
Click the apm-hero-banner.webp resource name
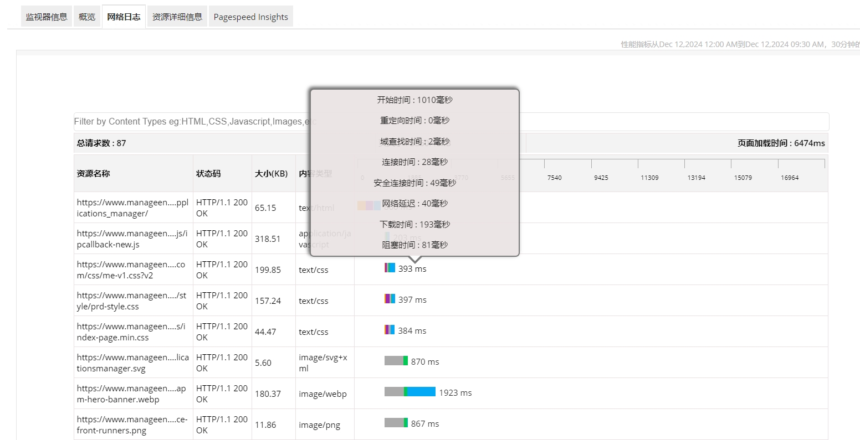131,394
